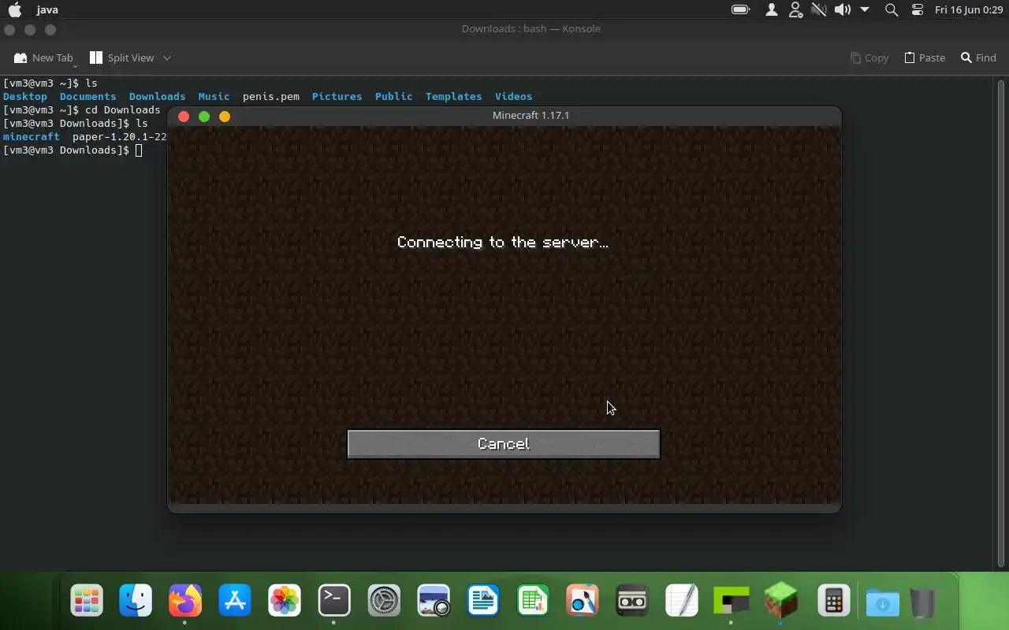Click 'Desktop' in the terminal listing
The height and width of the screenshot is (630, 1009).
pyautogui.click(x=25, y=96)
